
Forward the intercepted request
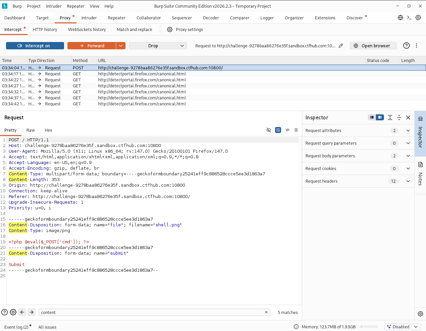coord(92,46)
